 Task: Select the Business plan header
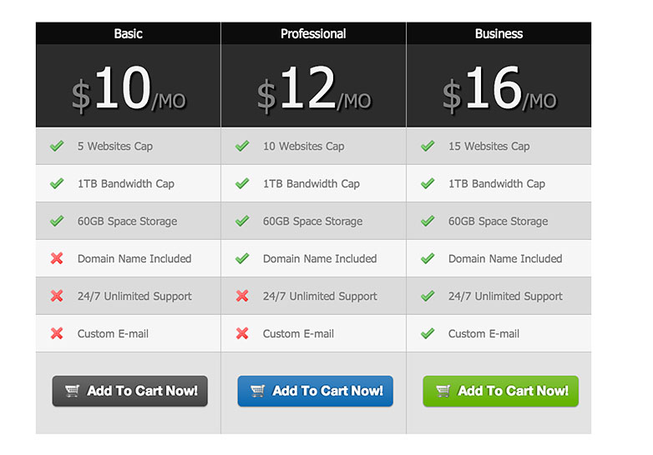click(x=499, y=33)
